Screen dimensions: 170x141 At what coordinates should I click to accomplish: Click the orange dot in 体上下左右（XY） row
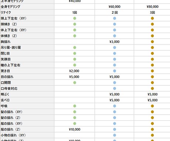point(152,30)
